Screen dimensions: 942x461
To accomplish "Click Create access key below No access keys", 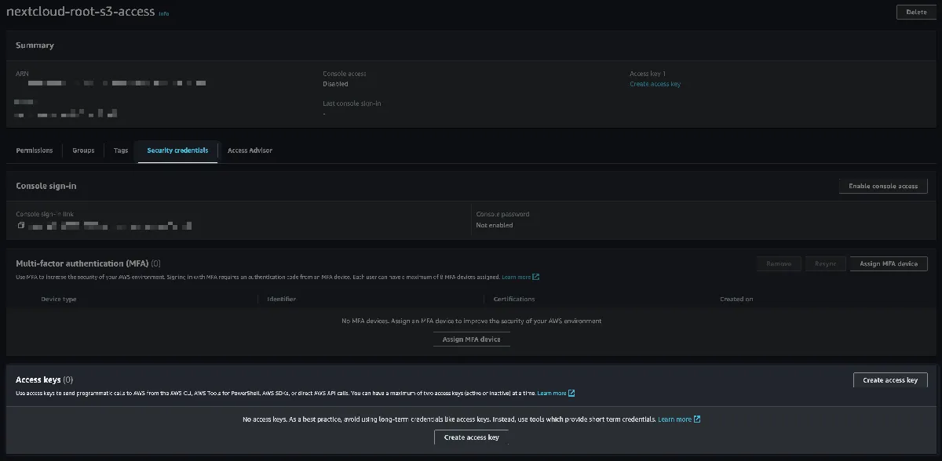I will click(x=472, y=437).
